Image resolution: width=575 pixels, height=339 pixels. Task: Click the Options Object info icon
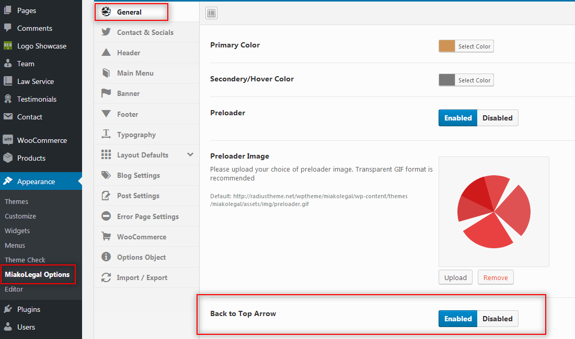point(106,257)
